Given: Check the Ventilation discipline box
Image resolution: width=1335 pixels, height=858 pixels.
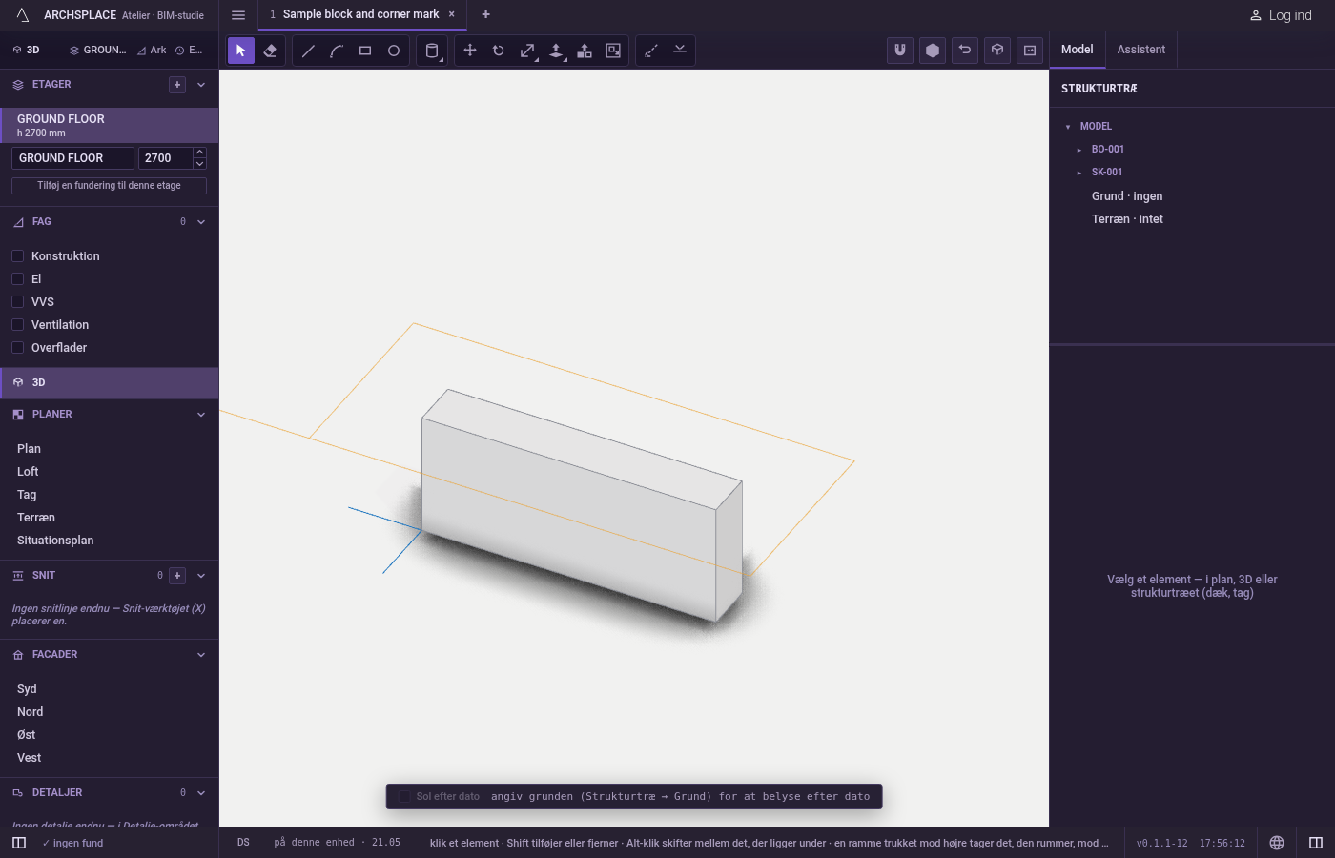Looking at the screenshot, I should point(17,325).
